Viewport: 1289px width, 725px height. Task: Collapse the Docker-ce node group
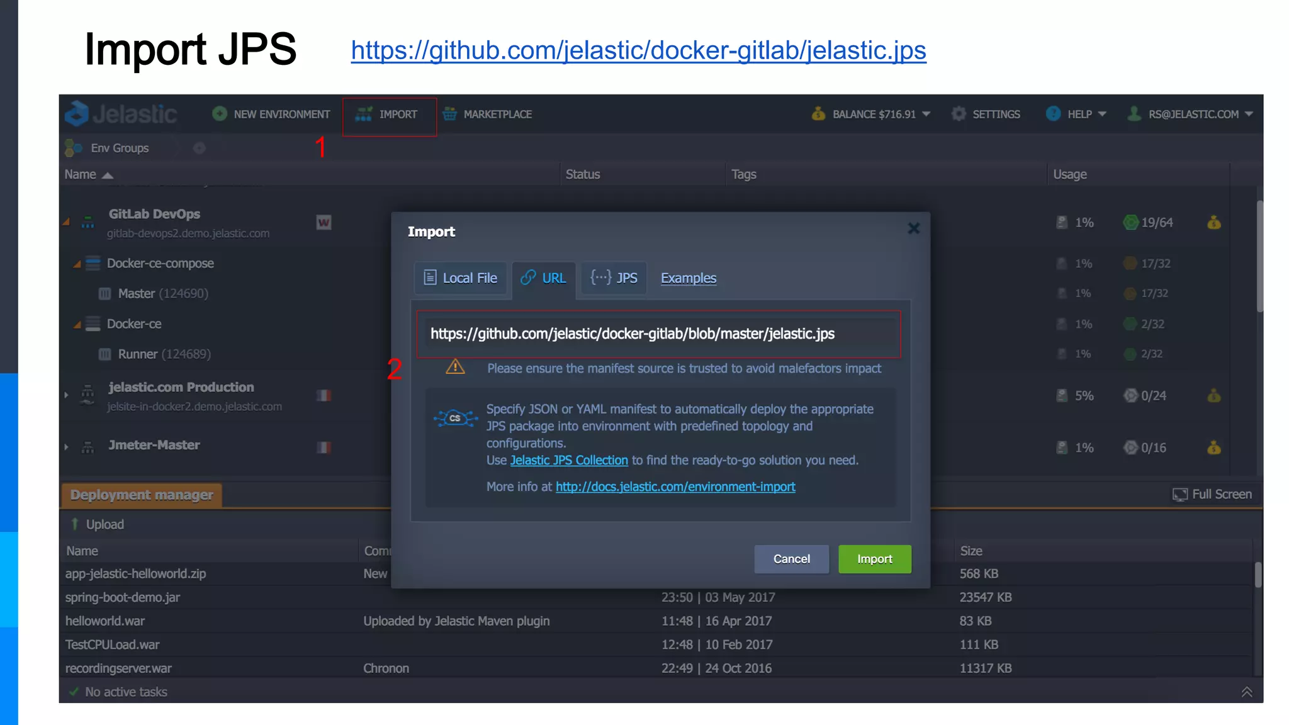point(77,324)
